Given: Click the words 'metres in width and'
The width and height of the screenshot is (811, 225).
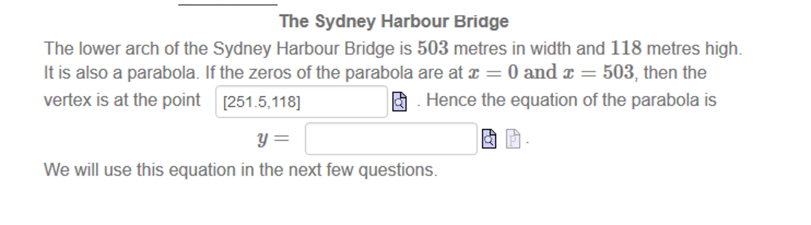Looking at the screenshot, I should click(x=529, y=49).
